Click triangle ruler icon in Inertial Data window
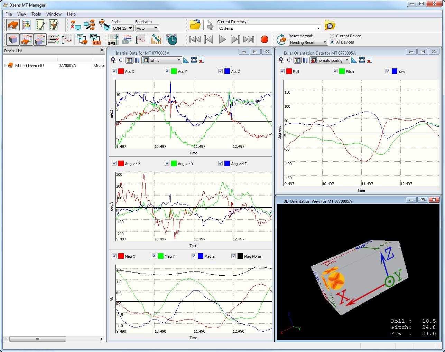The height and width of the screenshot is (352, 445). tap(186, 60)
